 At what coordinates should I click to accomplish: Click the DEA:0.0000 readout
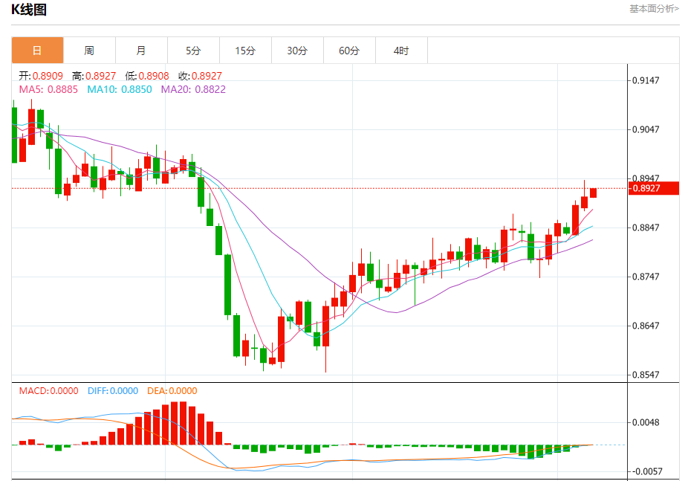click(172, 390)
